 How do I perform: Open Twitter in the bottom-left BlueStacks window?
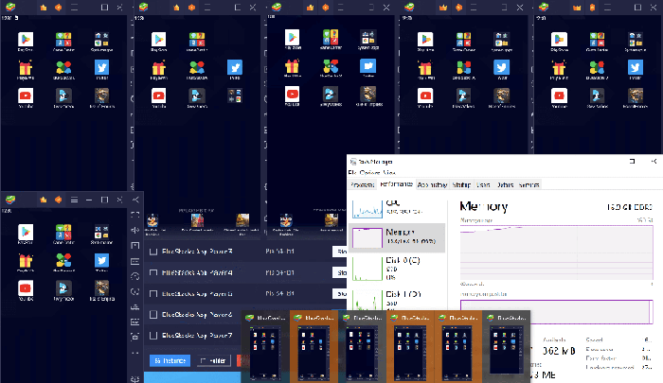click(x=101, y=261)
